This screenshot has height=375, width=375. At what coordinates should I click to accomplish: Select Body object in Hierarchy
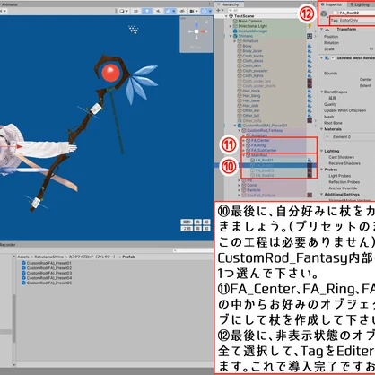point(247,46)
